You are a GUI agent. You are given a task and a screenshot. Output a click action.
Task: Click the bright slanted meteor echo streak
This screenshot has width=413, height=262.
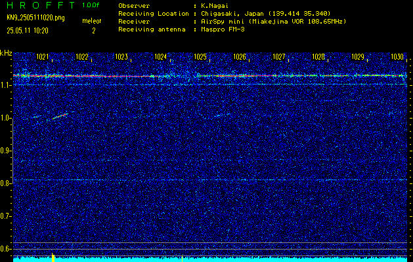point(60,116)
